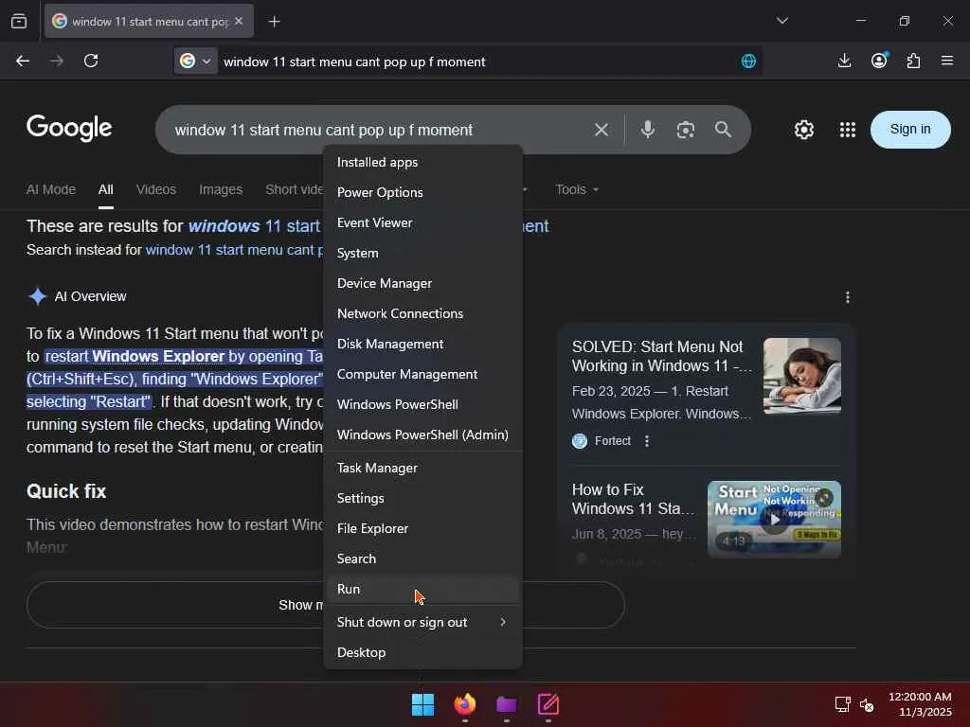Launch Windows PowerShell (non-admin) entry
Screen dimensions: 970x727
[x=422, y=404]
